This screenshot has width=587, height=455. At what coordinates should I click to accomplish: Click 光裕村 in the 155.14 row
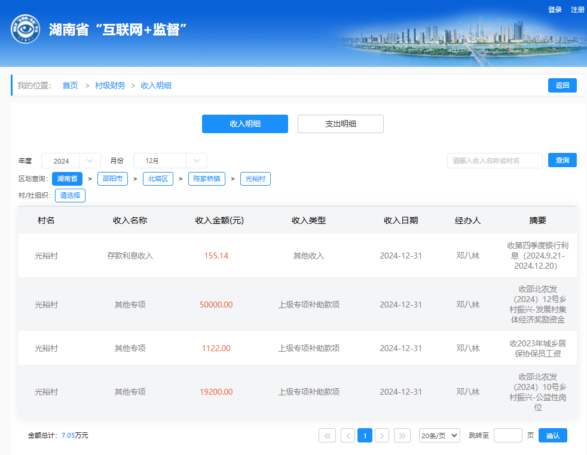click(x=46, y=256)
